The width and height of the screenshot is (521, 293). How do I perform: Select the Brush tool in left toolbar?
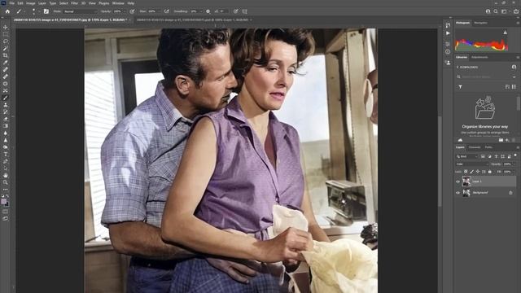(6, 98)
